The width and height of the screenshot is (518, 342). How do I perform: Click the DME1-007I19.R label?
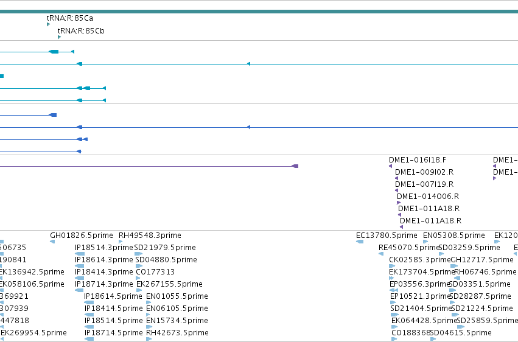tap(424, 184)
